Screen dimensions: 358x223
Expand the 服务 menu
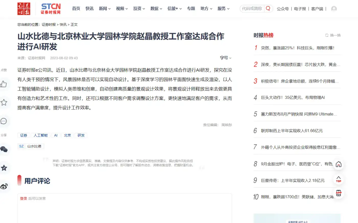pos(223,8)
